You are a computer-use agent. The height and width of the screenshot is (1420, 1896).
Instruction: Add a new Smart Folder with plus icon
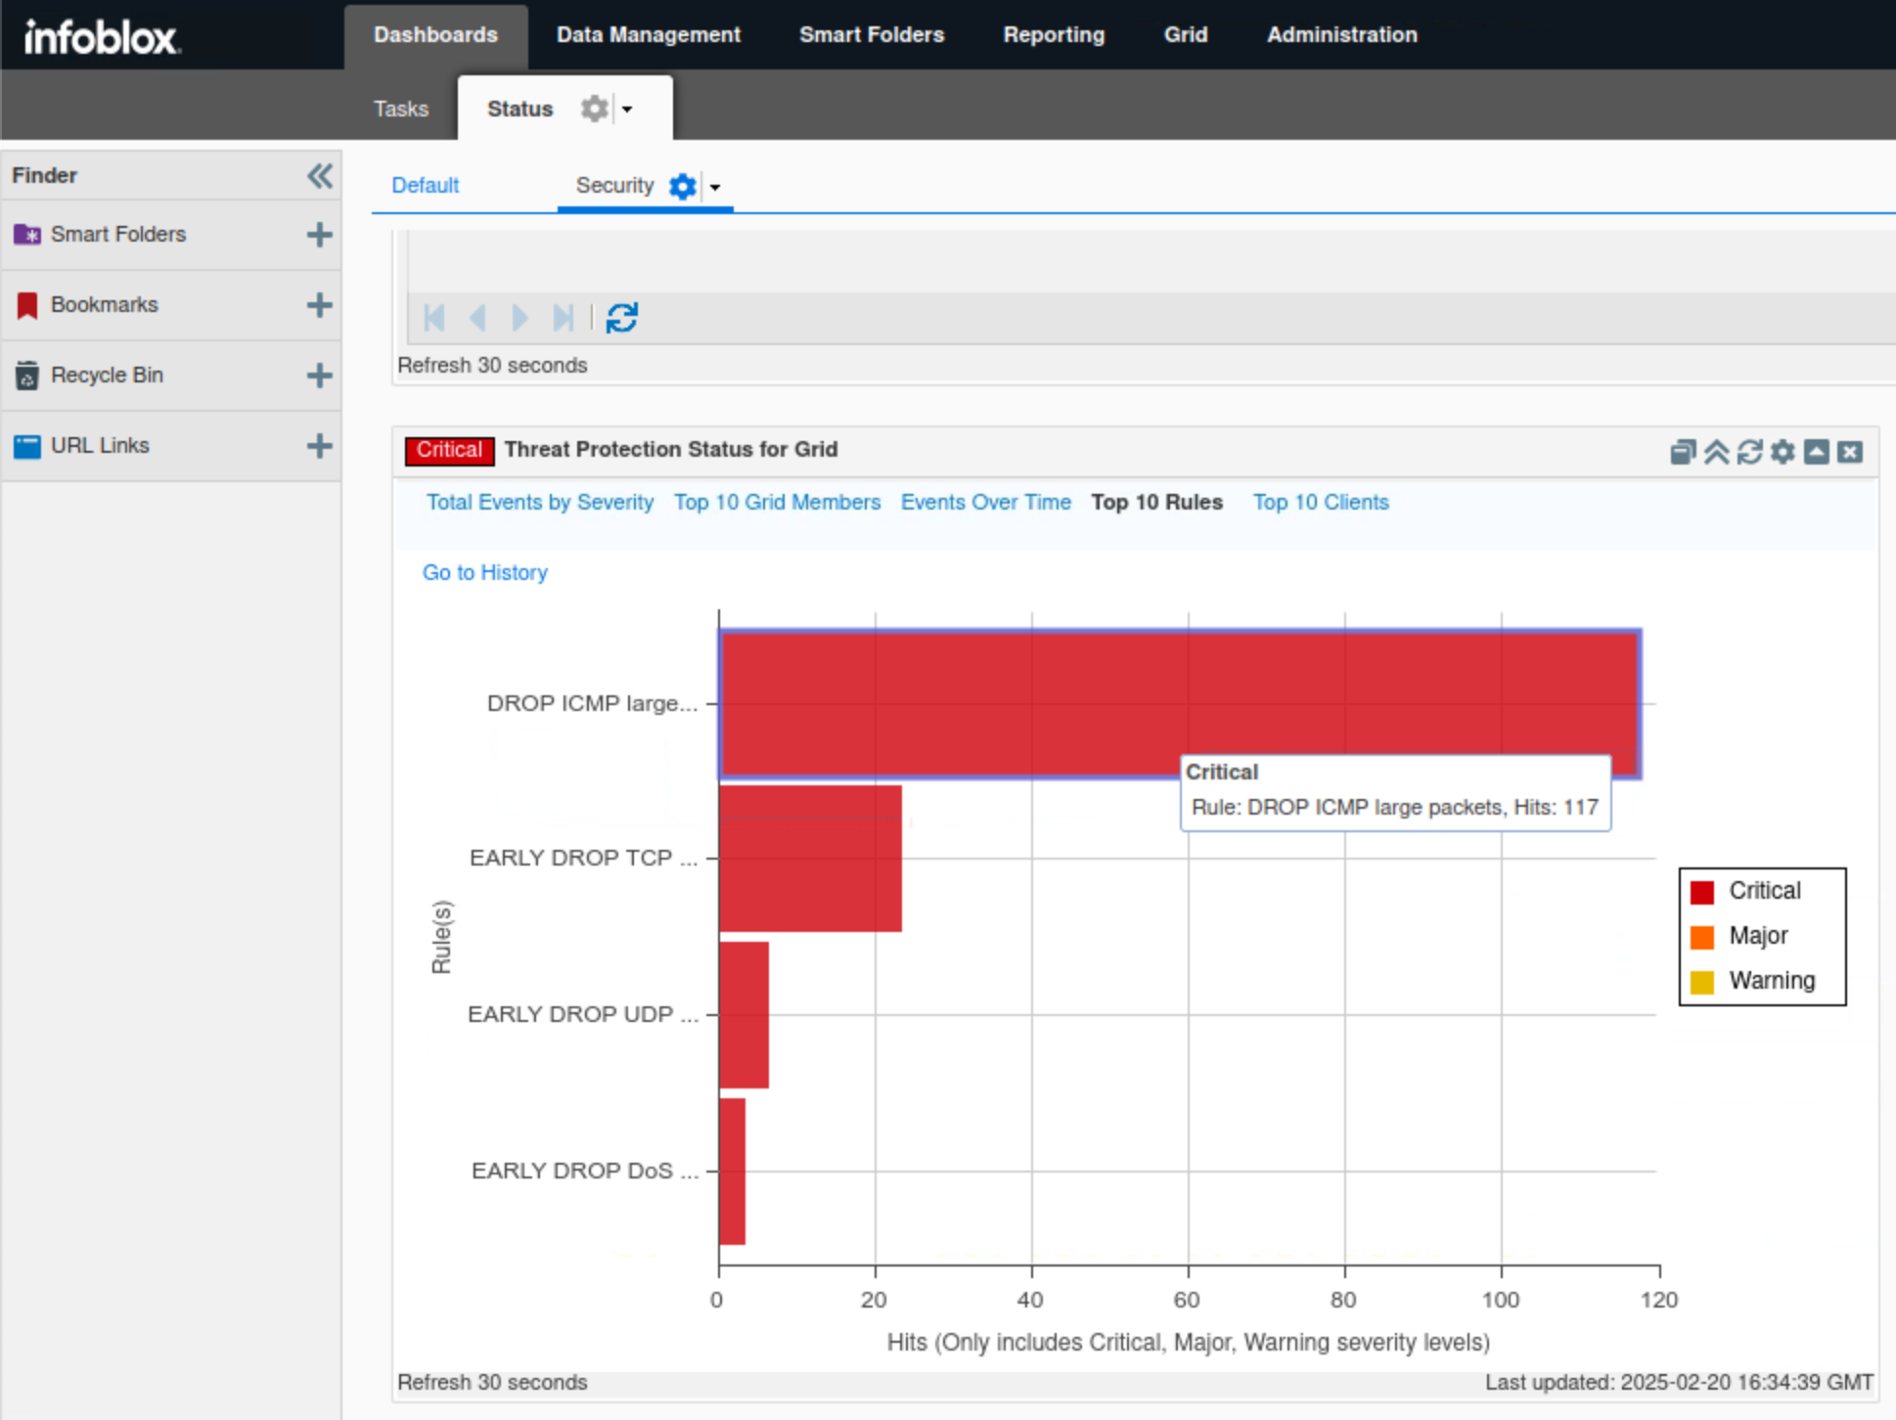point(319,235)
